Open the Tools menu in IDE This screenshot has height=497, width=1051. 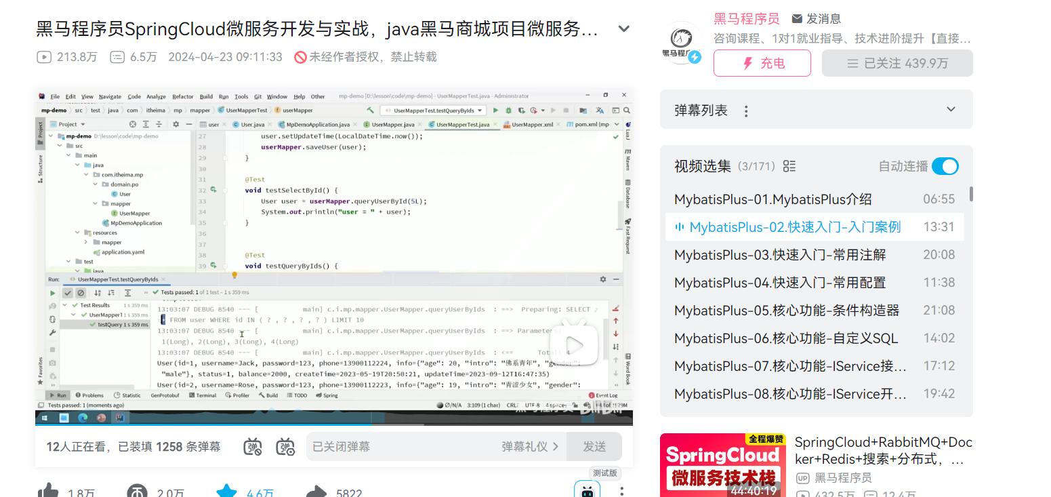coord(241,96)
